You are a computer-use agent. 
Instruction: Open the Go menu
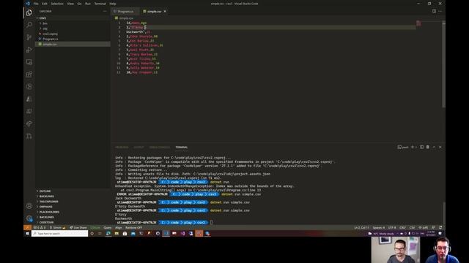(79, 4)
